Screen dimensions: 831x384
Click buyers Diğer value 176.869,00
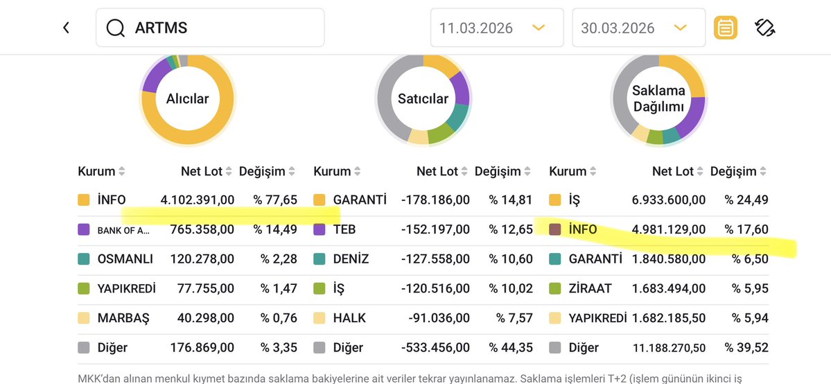pyautogui.click(x=202, y=348)
